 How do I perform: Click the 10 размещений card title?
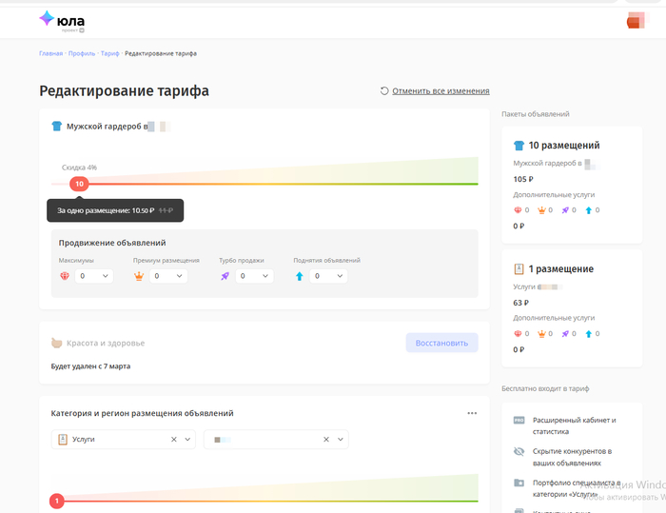click(564, 146)
